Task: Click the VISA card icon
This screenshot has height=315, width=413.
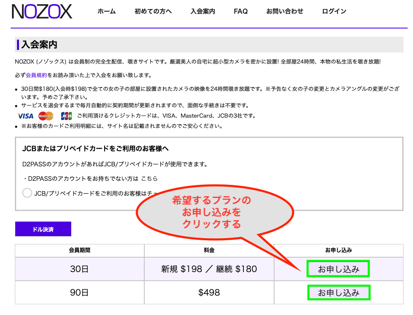Action: click(x=25, y=116)
